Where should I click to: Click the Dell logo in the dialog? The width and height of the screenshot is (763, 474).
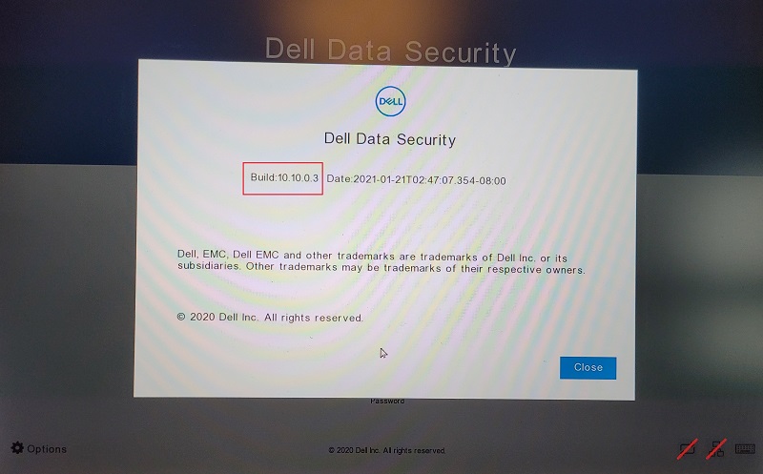point(390,101)
